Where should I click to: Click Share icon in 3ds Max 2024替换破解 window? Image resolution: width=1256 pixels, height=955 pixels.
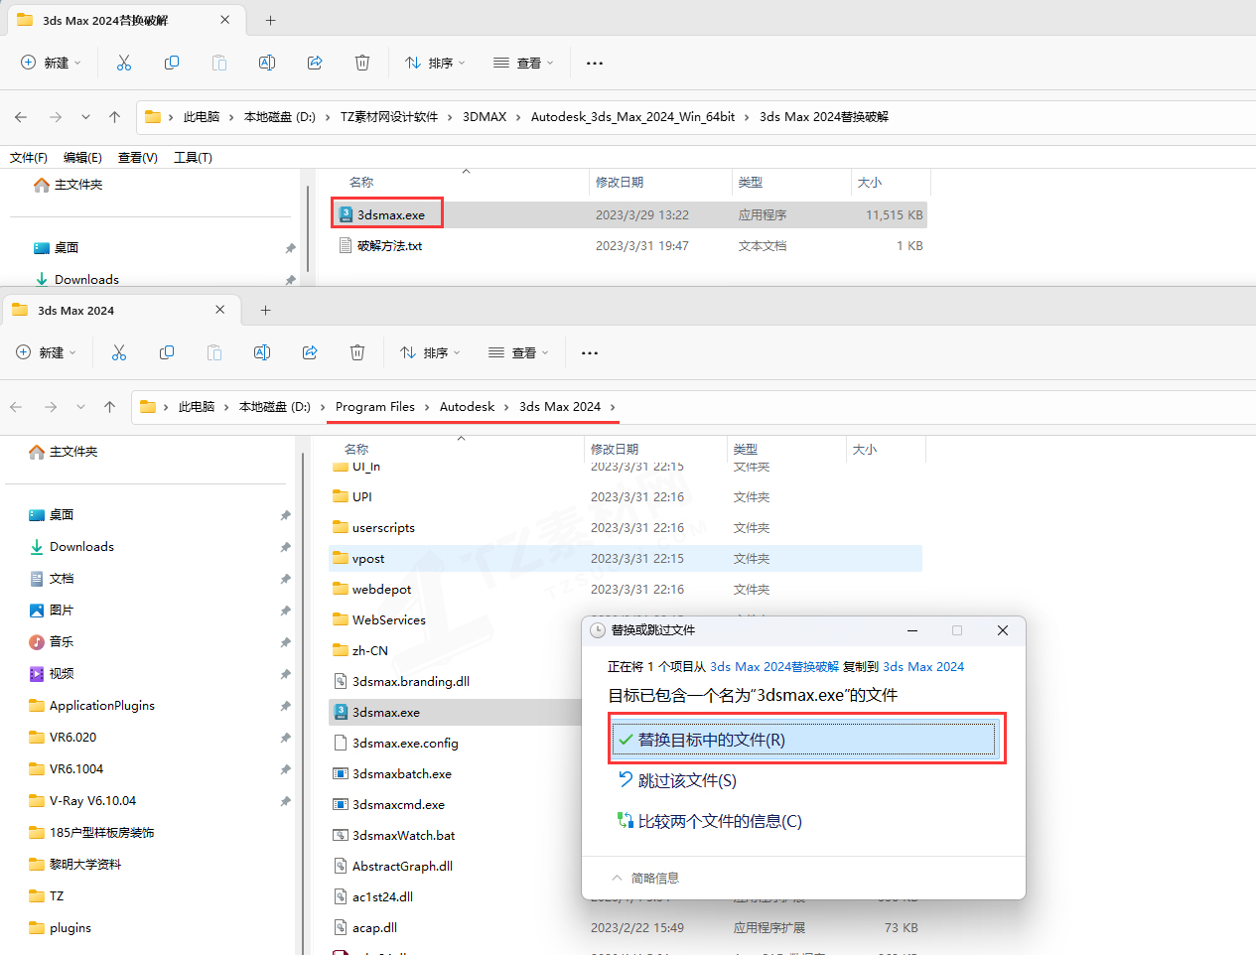(315, 63)
